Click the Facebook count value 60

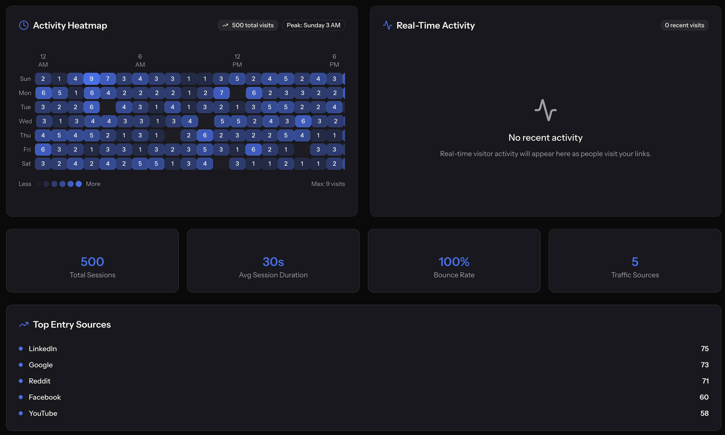(704, 397)
